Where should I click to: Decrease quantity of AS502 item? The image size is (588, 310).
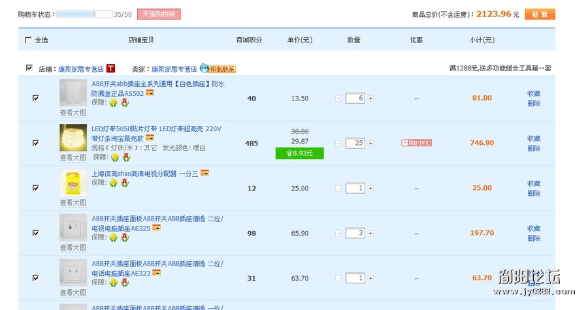pyautogui.click(x=338, y=99)
